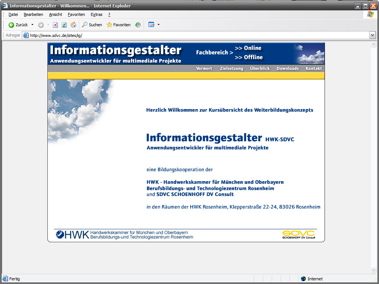Open the Bearbeiten menu
The image size is (379, 284).
click(x=33, y=14)
